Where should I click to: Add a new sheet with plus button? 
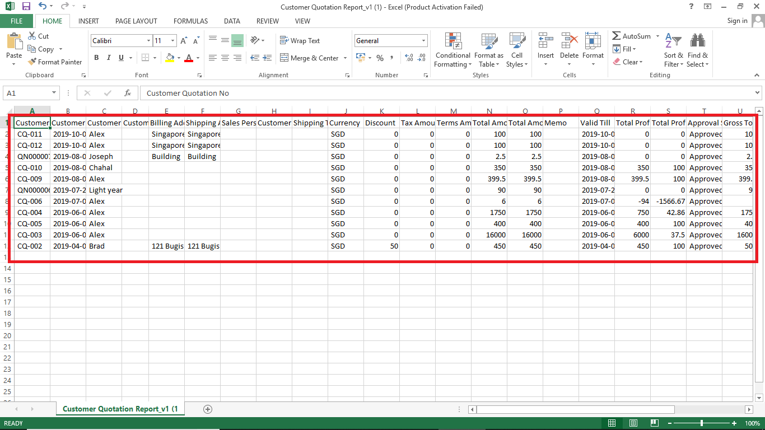tap(208, 409)
